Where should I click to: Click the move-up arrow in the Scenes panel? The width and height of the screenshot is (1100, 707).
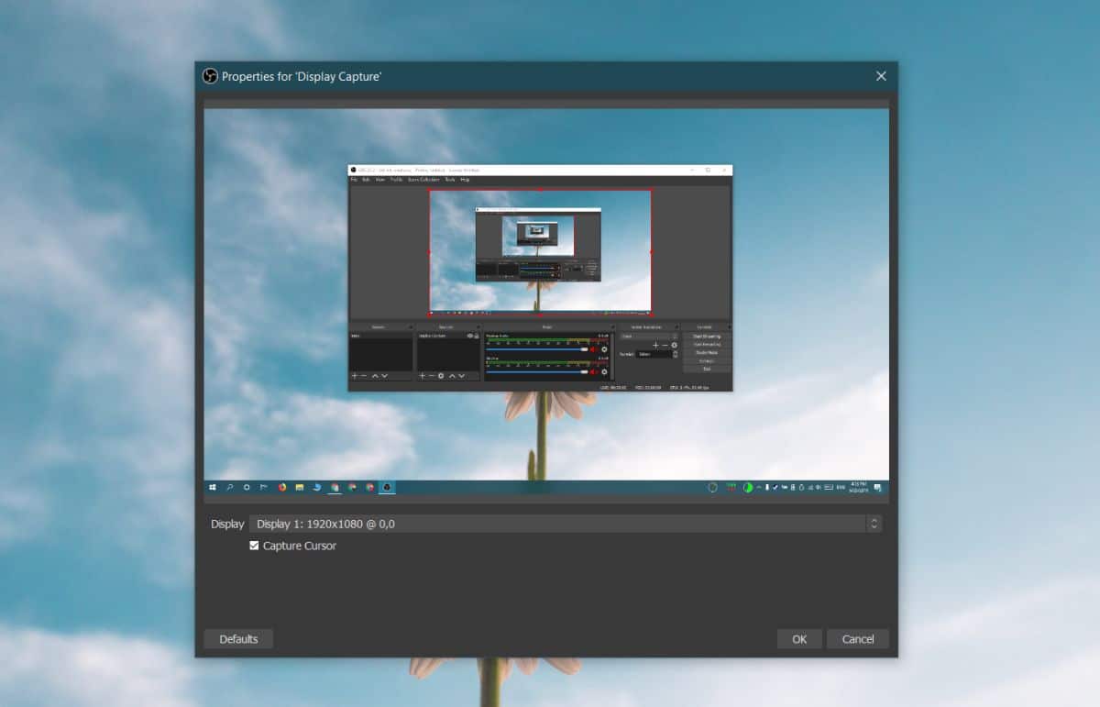(376, 376)
